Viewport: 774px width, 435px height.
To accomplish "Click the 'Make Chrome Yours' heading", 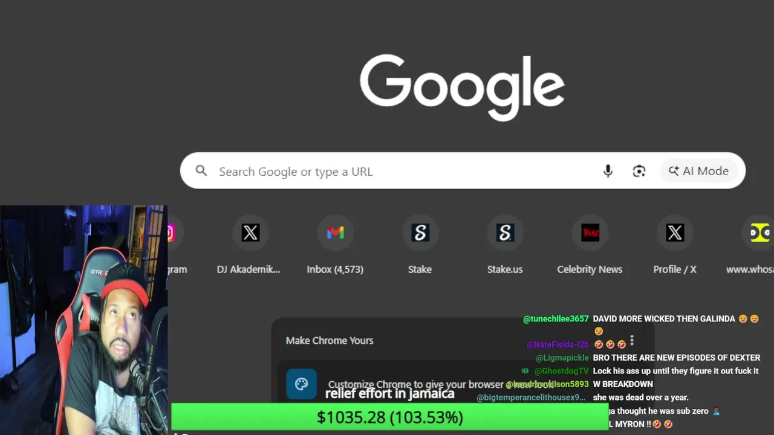I will pyautogui.click(x=330, y=341).
